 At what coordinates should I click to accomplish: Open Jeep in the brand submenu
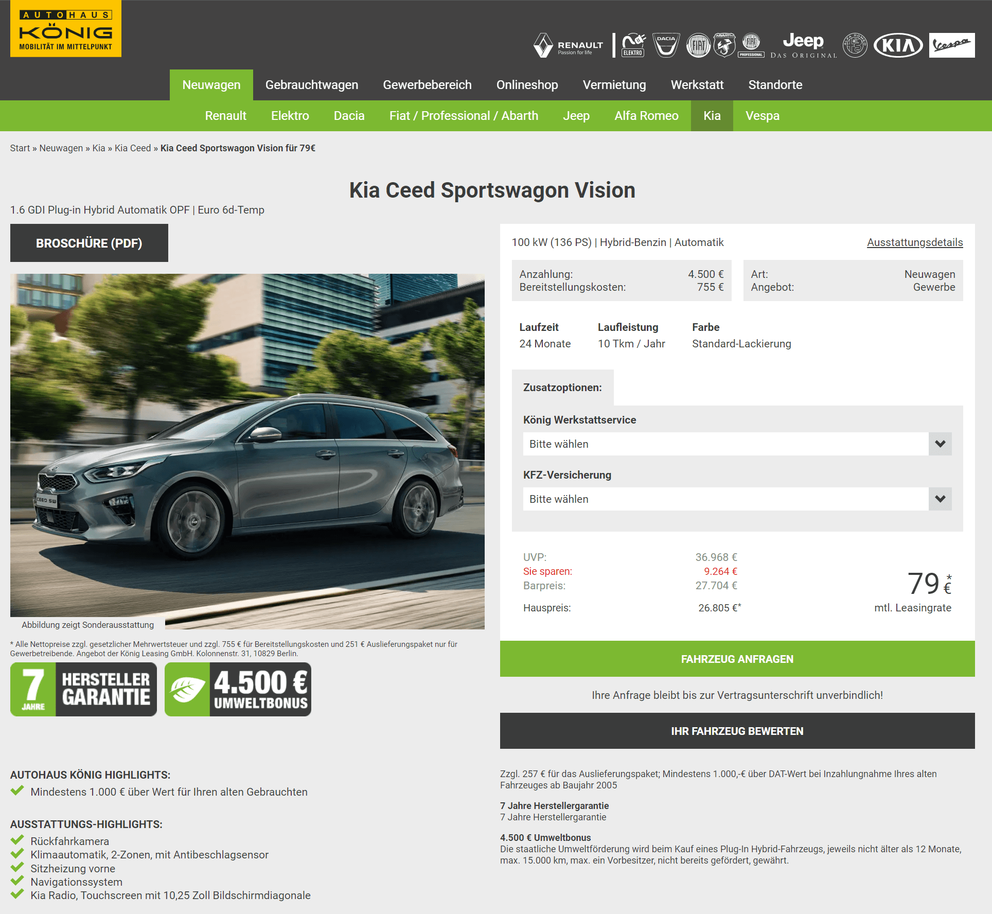(576, 116)
